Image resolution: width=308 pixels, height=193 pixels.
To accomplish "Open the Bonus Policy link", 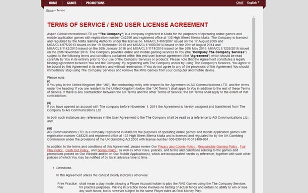I will click(x=107, y=150).
